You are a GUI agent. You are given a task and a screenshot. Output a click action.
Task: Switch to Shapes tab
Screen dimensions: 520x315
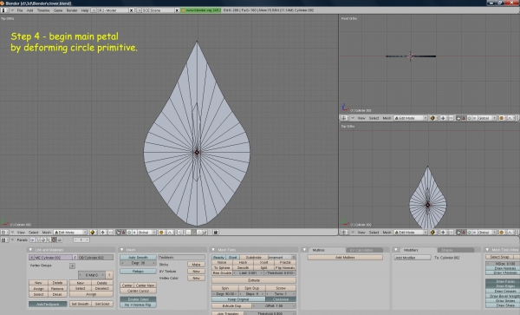[446, 250]
